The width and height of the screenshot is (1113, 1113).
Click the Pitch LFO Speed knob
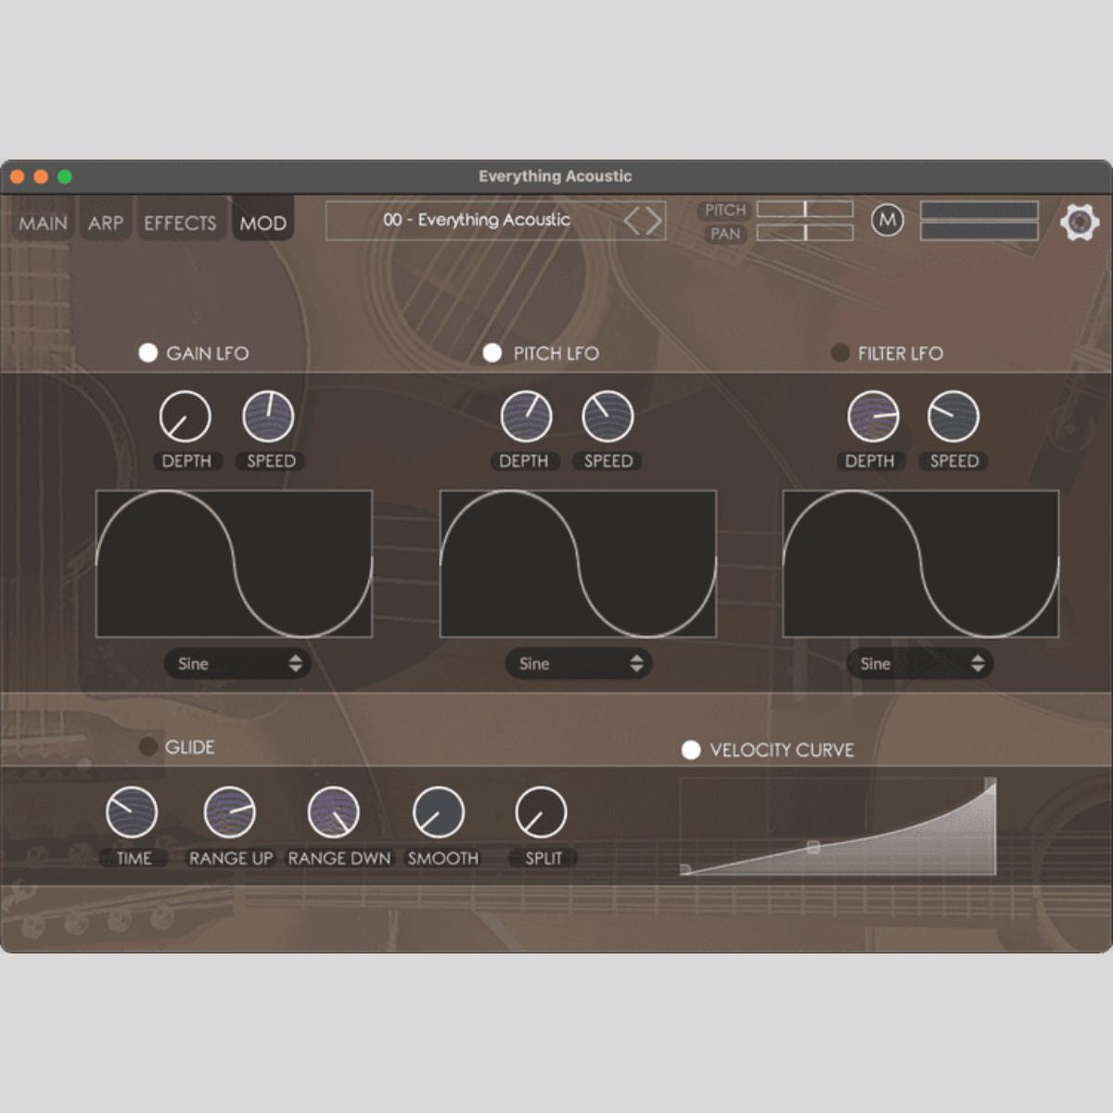tap(608, 416)
